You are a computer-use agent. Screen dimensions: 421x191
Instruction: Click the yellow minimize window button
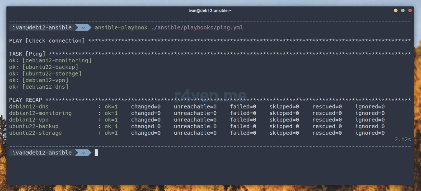396,11
